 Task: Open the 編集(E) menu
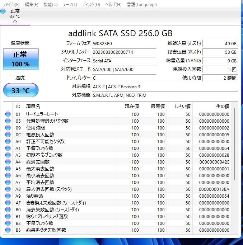tap(32, 5)
